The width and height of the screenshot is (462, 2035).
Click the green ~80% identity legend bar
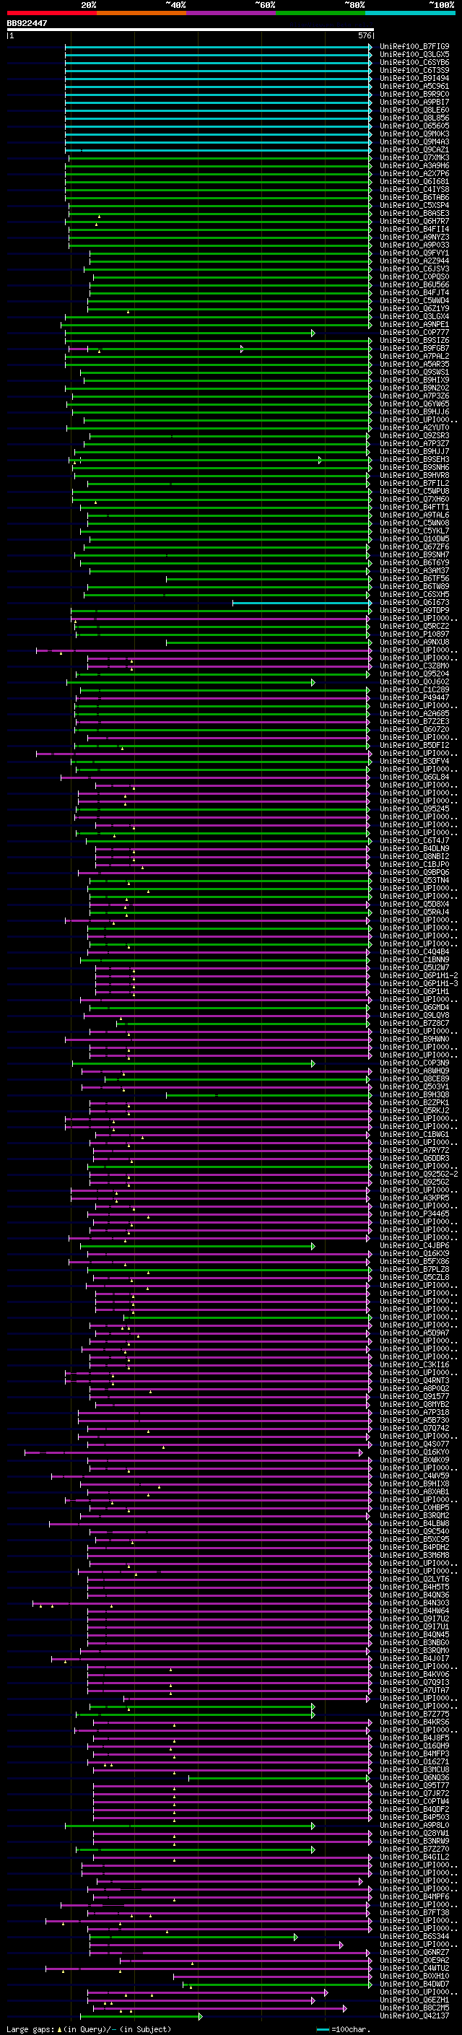(321, 13)
